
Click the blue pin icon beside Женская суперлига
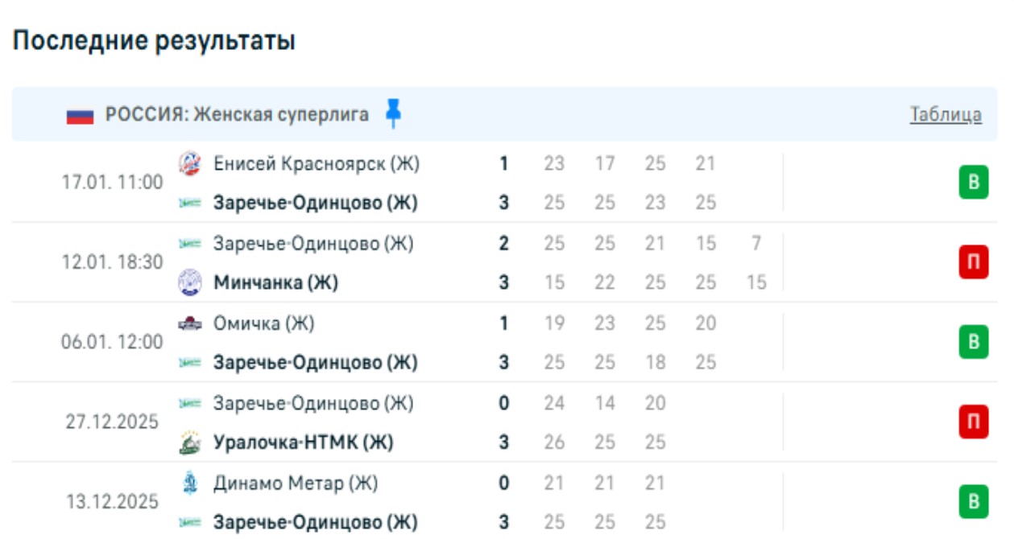click(x=393, y=114)
